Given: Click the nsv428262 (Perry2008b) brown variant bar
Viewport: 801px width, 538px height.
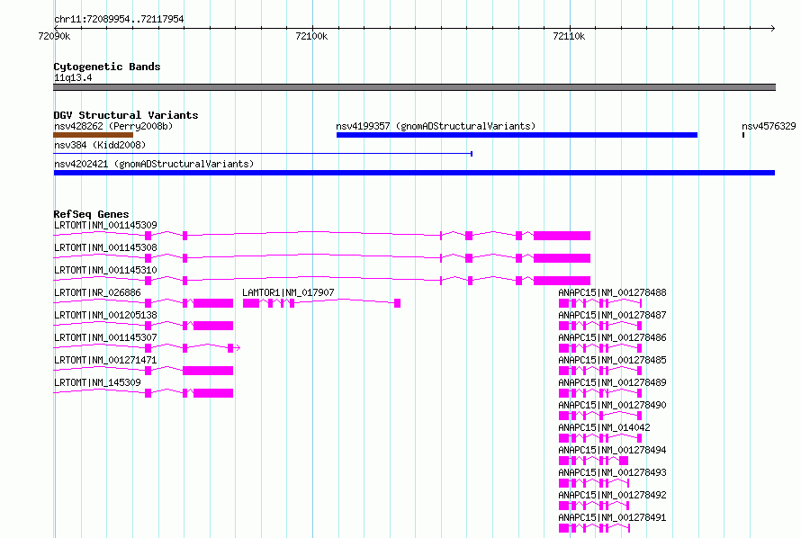Looking at the screenshot, I should tap(93, 135).
